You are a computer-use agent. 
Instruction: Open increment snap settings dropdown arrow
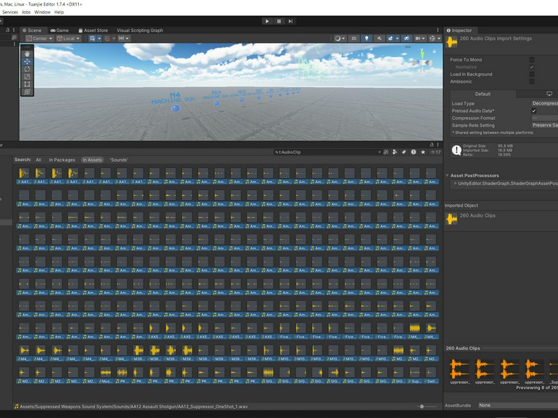(x=128, y=38)
